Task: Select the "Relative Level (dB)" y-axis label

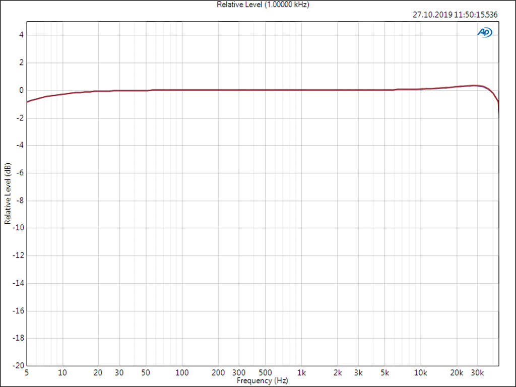Action: [x=8, y=193]
